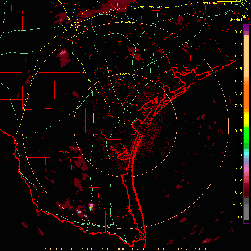The width and height of the screenshot is (251, 251).
Task: Click the 4.2 value on the scale
Action: click(238, 118)
